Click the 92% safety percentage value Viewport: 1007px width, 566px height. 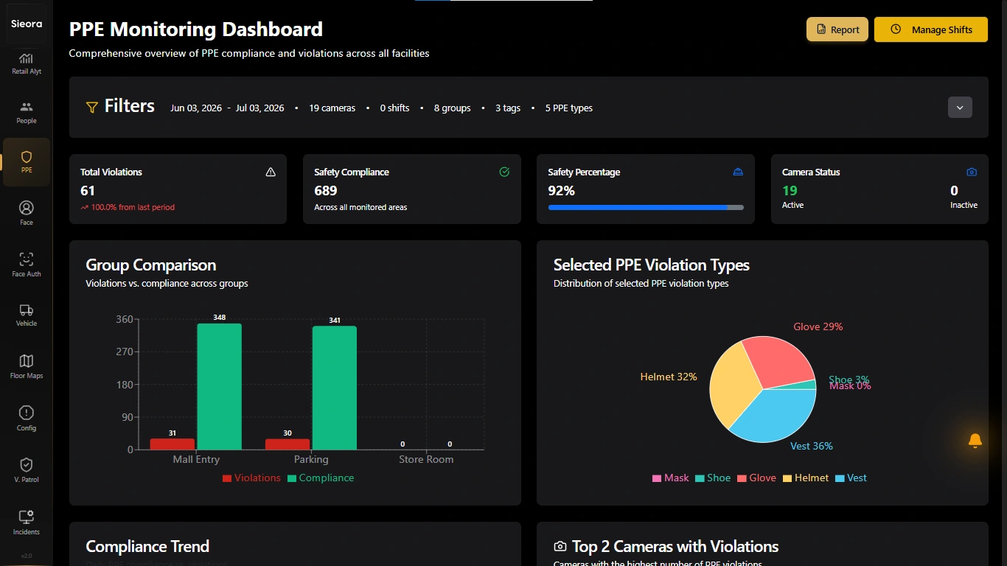pos(561,190)
